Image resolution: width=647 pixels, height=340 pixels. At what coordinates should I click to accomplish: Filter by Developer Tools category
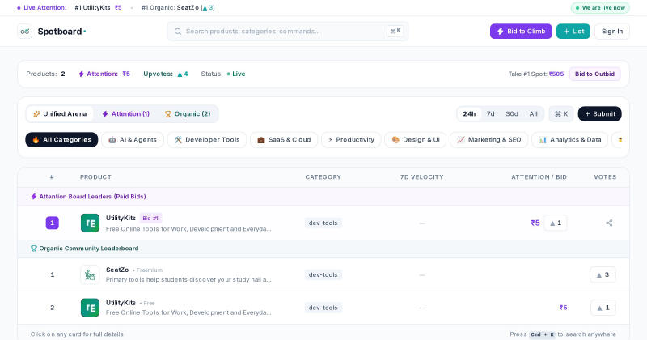pos(207,139)
